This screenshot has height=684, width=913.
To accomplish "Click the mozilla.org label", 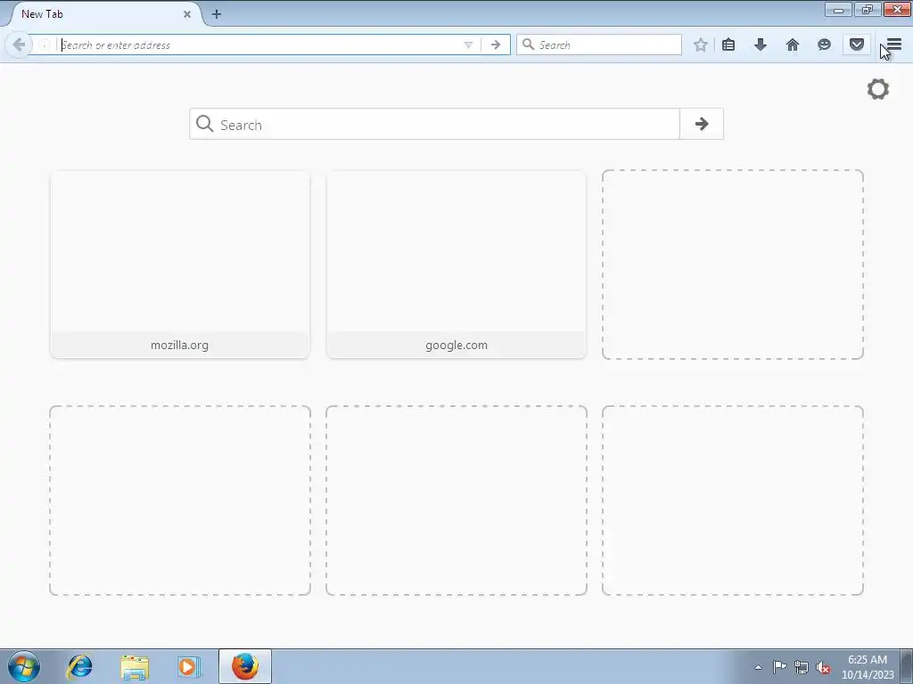I will [x=179, y=345].
